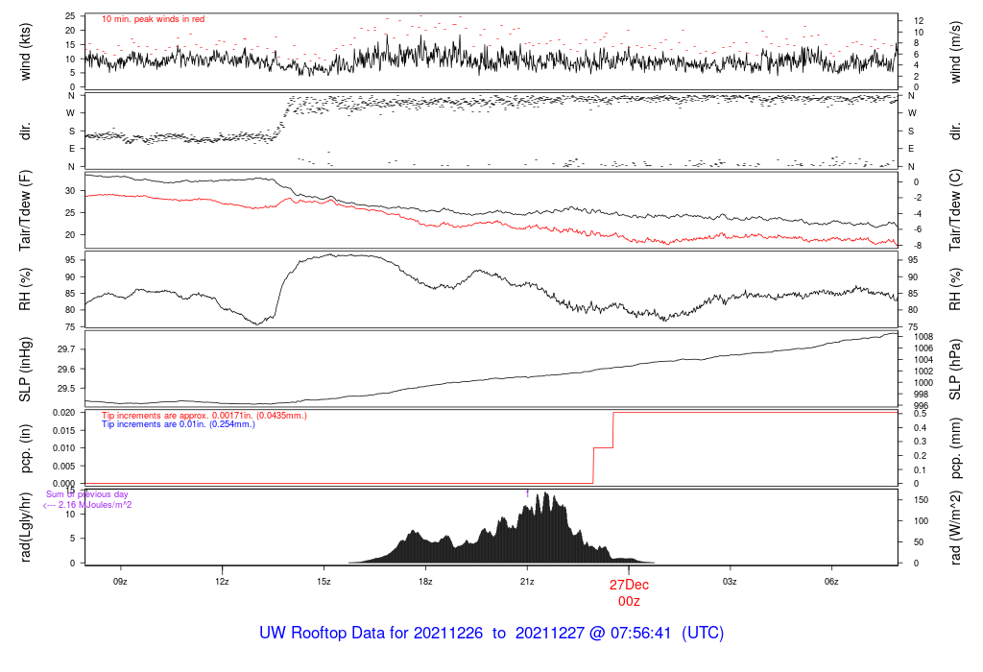Click the 'wind (kts)' left axis label

pos(25,52)
